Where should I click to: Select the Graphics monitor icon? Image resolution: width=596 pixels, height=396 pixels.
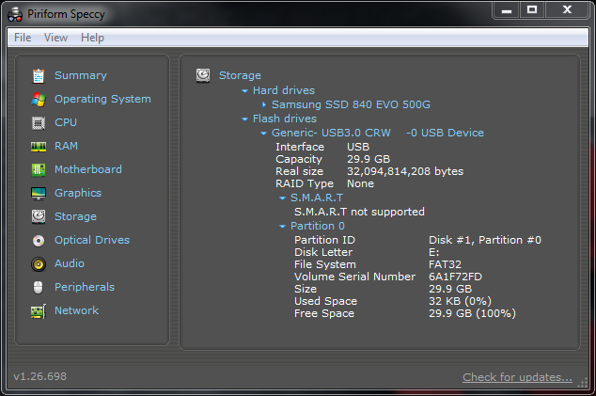tap(39, 194)
